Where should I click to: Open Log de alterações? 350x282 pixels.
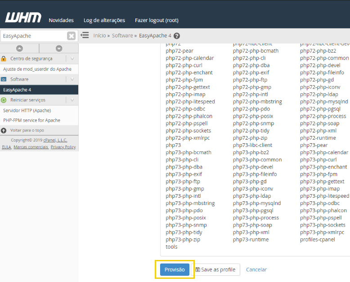104,20
